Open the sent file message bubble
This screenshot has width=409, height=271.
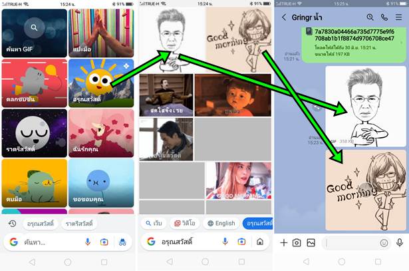coord(354,45)
